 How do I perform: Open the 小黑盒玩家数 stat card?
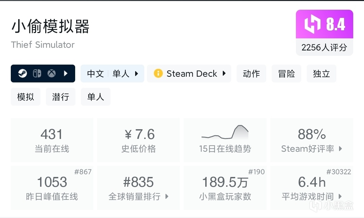click(x=225, y=188)
